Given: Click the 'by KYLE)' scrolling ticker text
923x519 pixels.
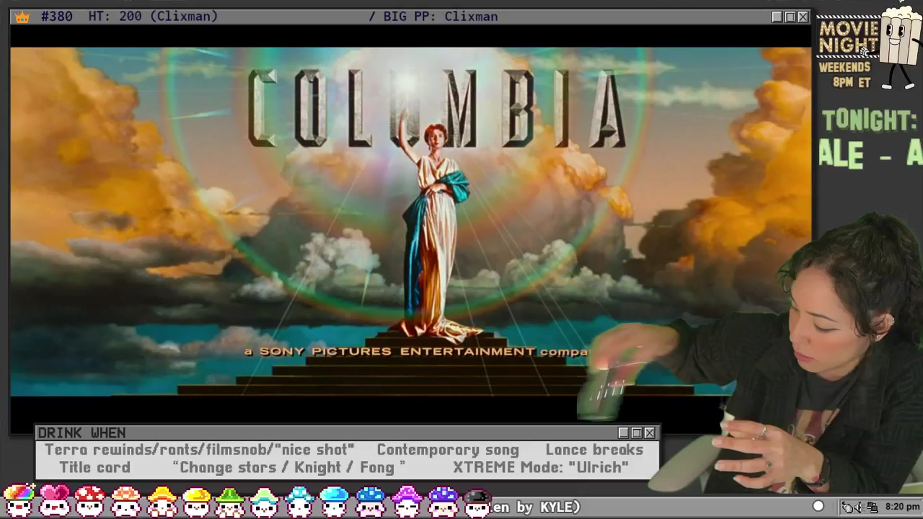Looking at the screenshot, I should pyautogui.click(x=548, y=507).
